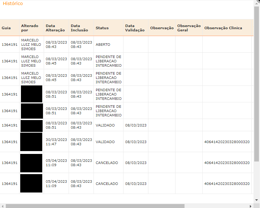Click Data Alteração cell in the ABERTO row
This screenshot has height=208, width=260.
coord(56,44)
